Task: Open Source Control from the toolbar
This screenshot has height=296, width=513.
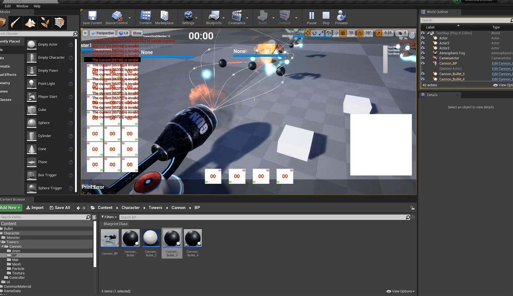Action: tap(116, 17)
